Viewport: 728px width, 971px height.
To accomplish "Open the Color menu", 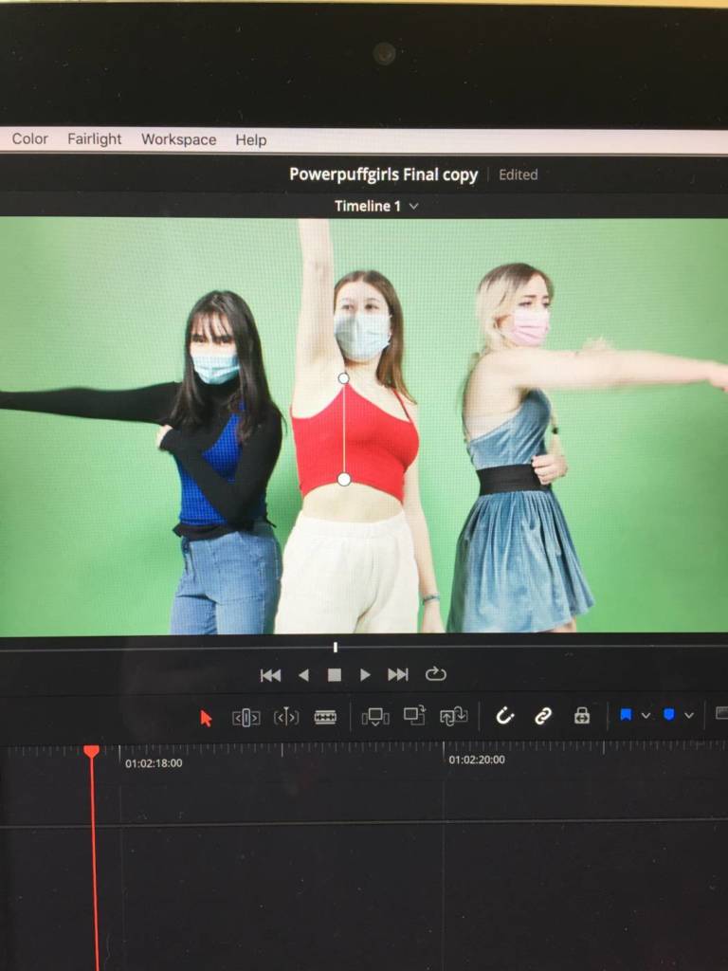I will (x=29, y=138).
